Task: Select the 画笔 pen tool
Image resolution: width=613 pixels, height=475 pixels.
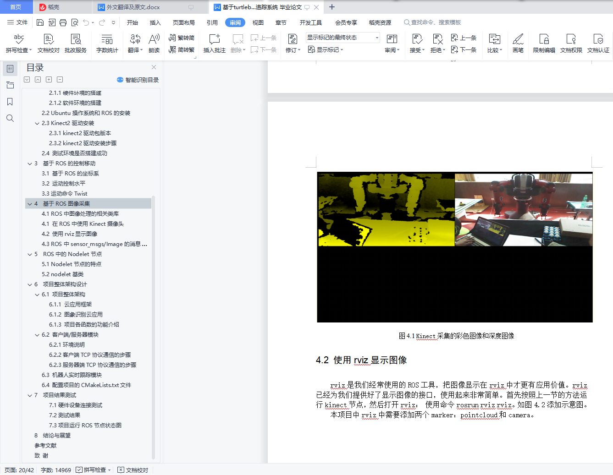Action: click(x=518, y=44)
